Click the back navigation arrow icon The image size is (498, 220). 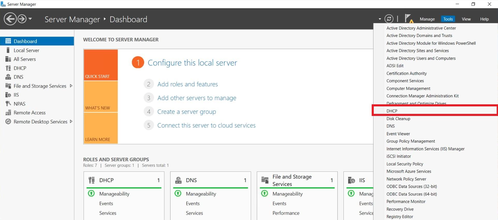[10, 19]
